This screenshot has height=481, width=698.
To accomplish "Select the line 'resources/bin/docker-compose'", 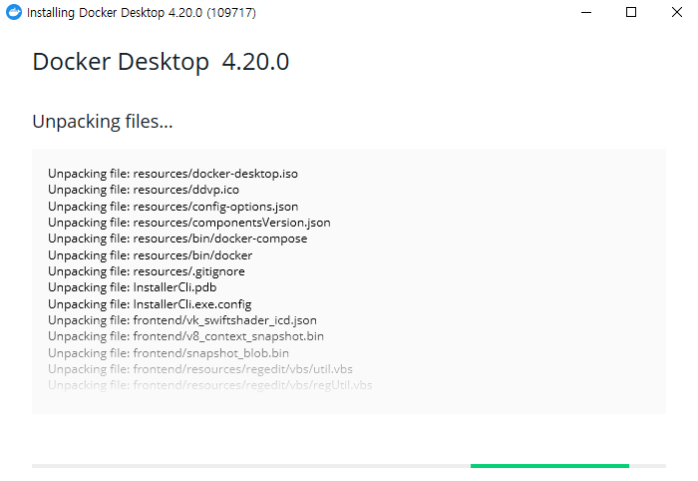I will [x=177, y=239].
